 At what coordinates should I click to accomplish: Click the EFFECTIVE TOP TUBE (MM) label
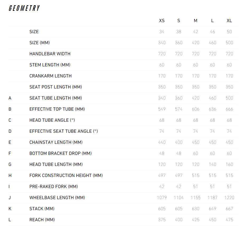click(57, 109)
